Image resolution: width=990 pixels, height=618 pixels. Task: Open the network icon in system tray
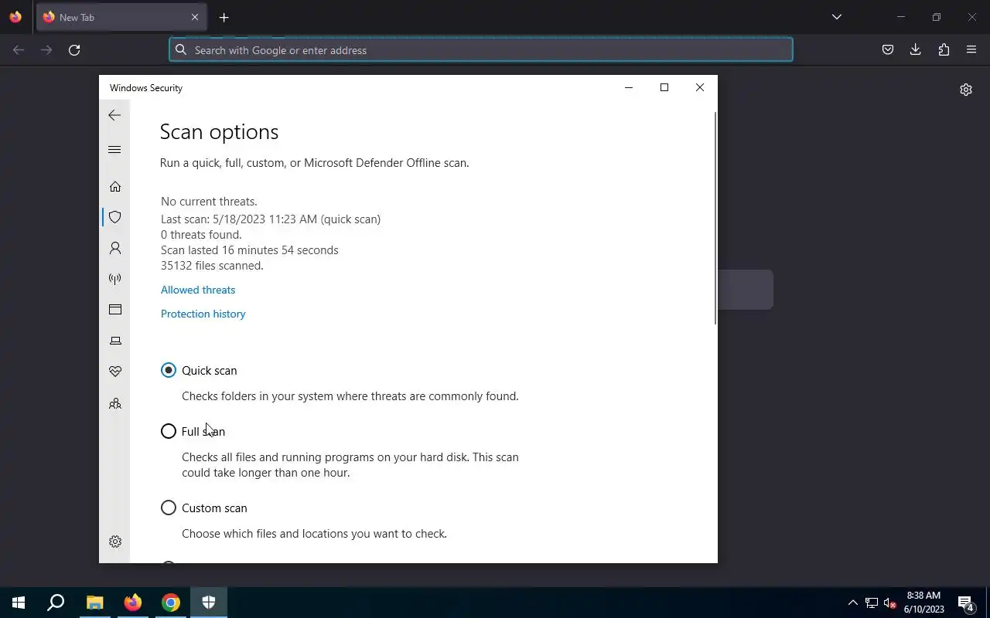872,603
